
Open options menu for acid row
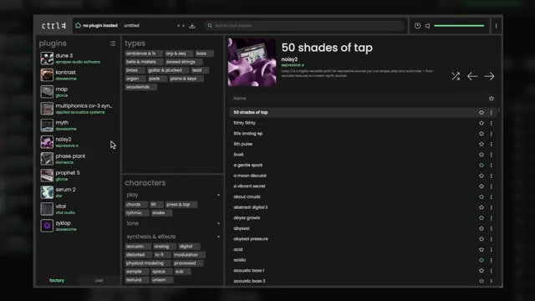[x=492, y=249]
